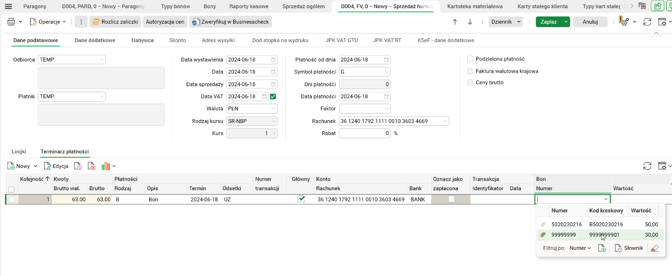Click the payment grid refresh icon
Screen dimensions: 672x276
[647, 166]
